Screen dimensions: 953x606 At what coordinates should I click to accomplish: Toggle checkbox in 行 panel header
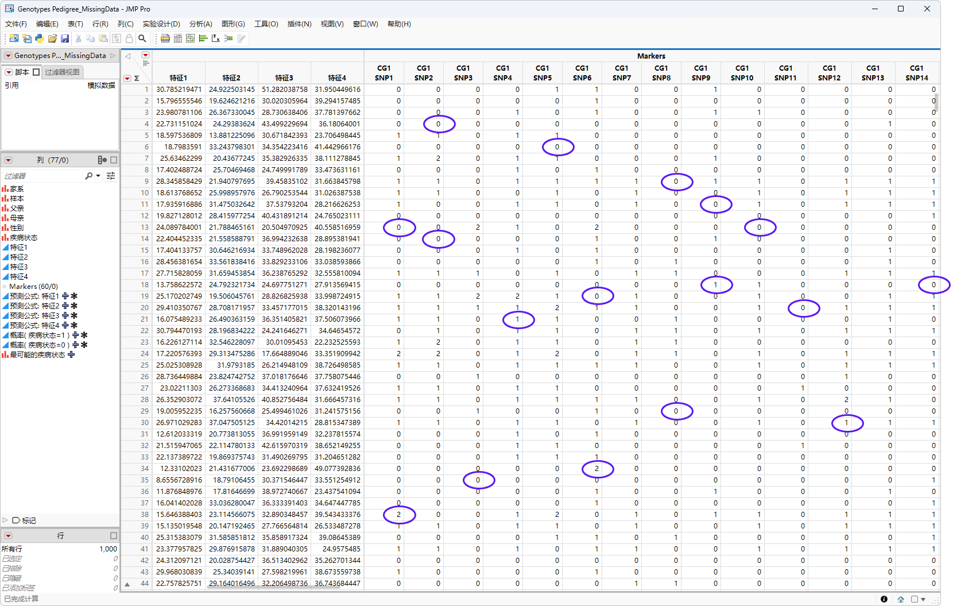114,535
